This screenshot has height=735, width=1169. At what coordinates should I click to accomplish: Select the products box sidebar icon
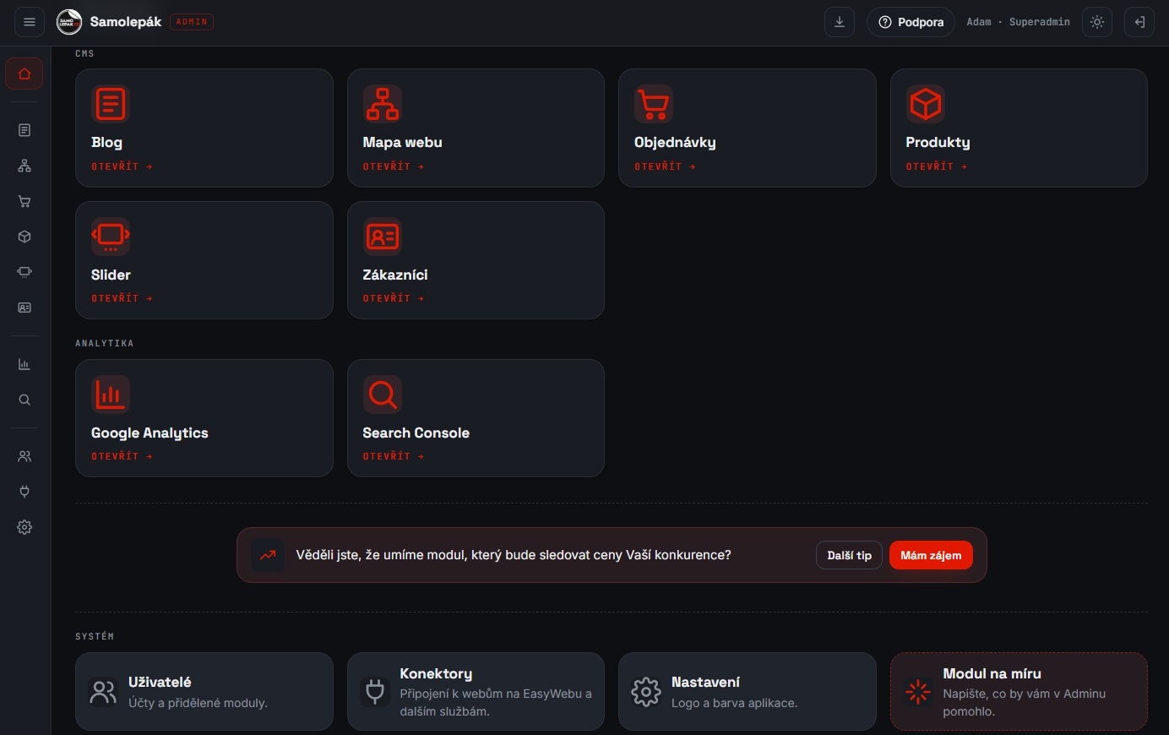coord(24,237)
